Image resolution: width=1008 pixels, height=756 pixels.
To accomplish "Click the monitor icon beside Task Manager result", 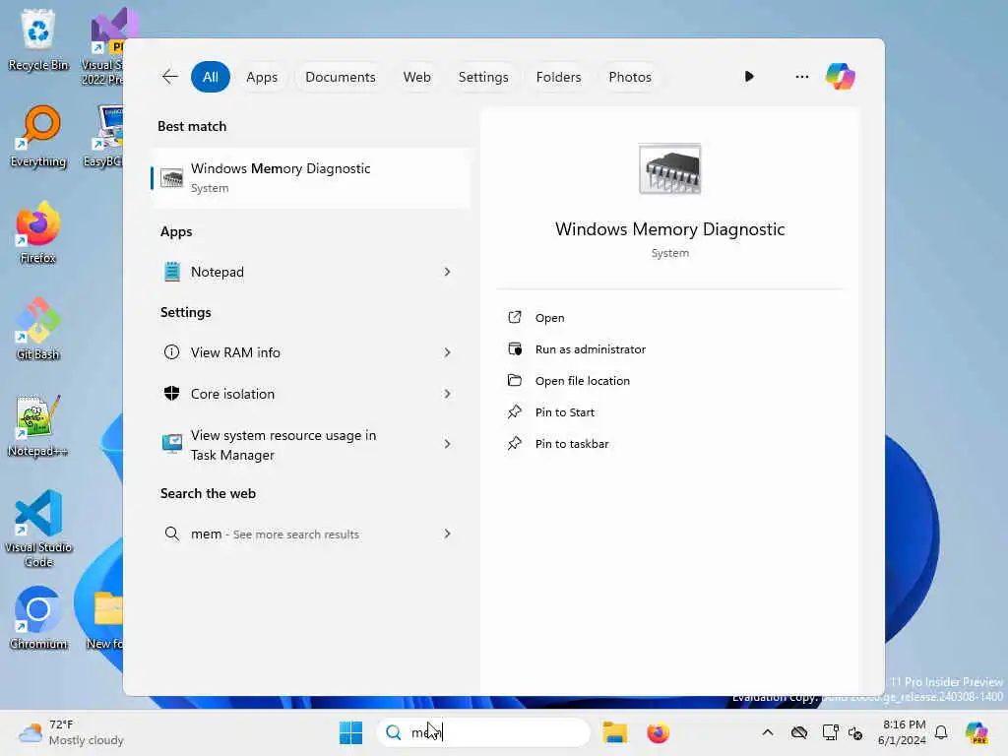I will pyautogui.click(x=171, y=444).
